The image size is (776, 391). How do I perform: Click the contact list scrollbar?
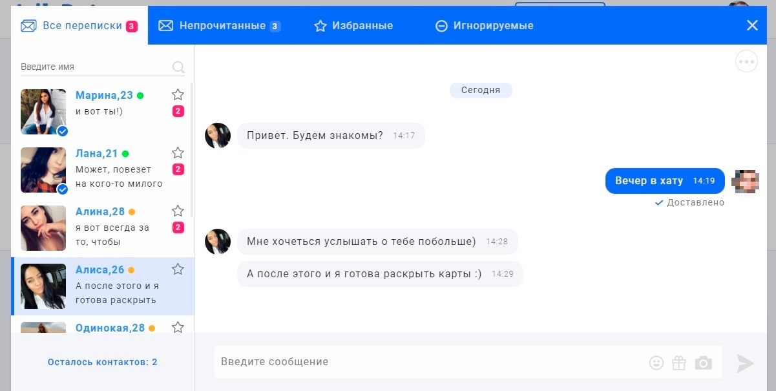click(x=192, y=150)
